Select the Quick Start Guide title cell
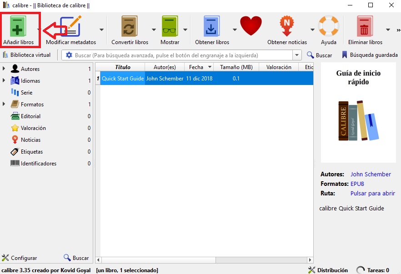The width and height of the screenshot is (401, 274). (123, 79)
